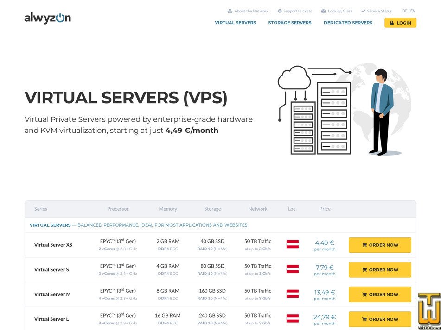
Task: Open the STORAGE SERVERS tab
Action: pos(289,22)
